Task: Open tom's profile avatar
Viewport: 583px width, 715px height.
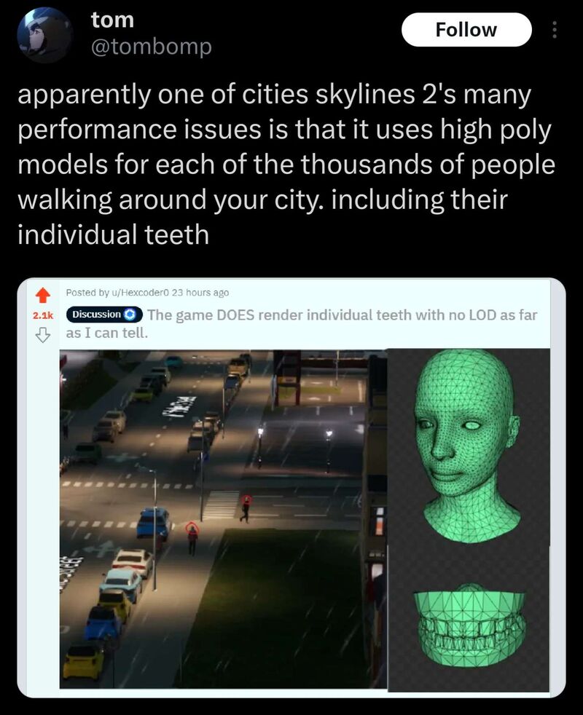Action: 44,35
